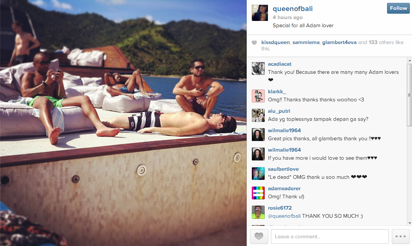Open queenofbali username link in header
412x246 pixels.
tap(293, 9)
